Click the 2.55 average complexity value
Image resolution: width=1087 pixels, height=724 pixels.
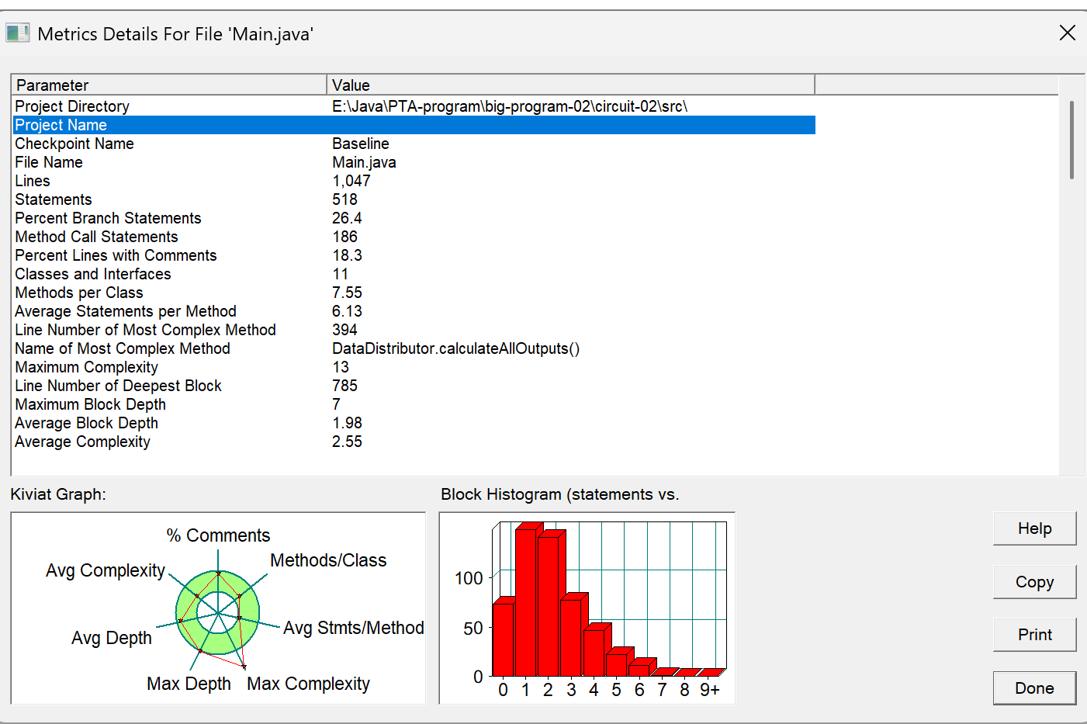click(347, 442)
